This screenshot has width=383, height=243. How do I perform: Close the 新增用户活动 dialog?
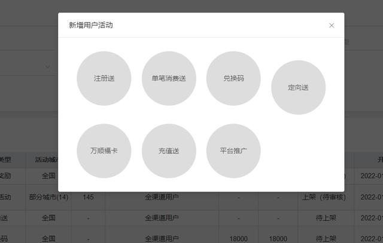coord(332,26)
